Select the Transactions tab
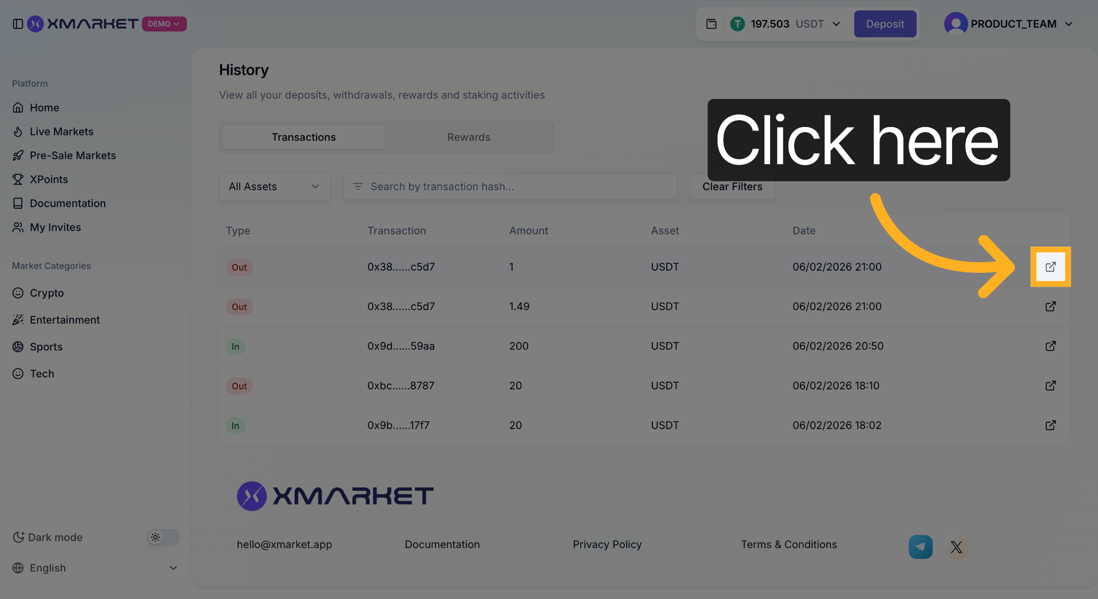Image resolution: width=1098 pixels, height=599 pixels. (303, 137)
